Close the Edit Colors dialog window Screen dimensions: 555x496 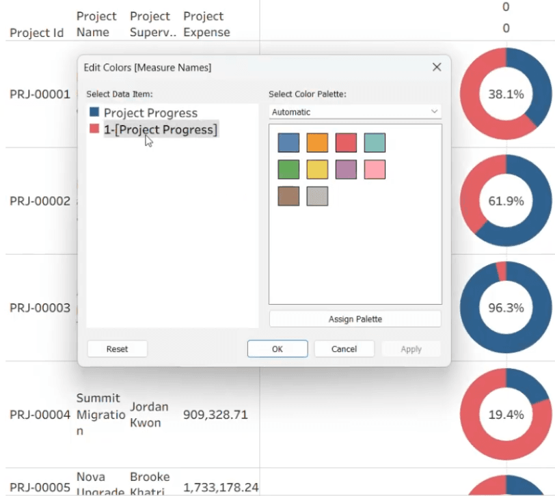[x=437, y=67]
